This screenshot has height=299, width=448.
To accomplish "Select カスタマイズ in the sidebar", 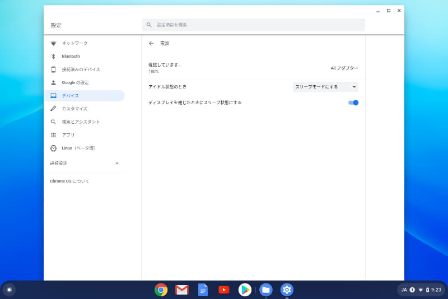I will [85, 109].
